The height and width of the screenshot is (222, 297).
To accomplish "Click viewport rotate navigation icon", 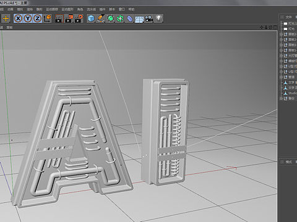I will click(270, 27).
